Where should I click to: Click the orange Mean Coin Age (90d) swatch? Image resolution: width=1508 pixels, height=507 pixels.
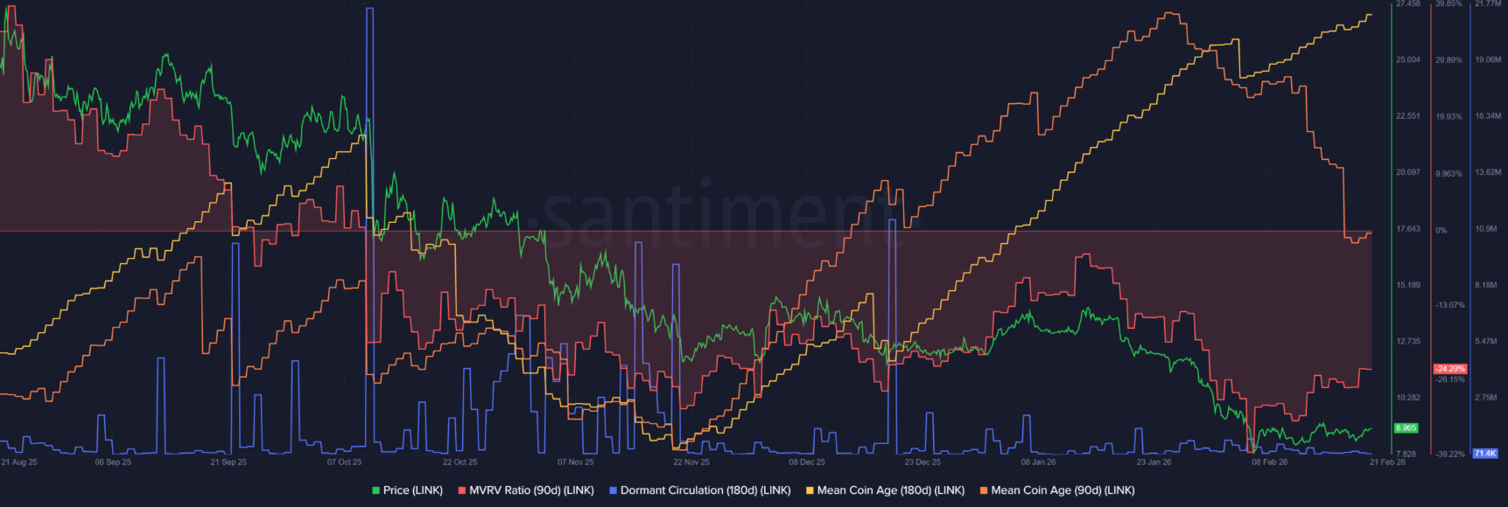[984, 491]
